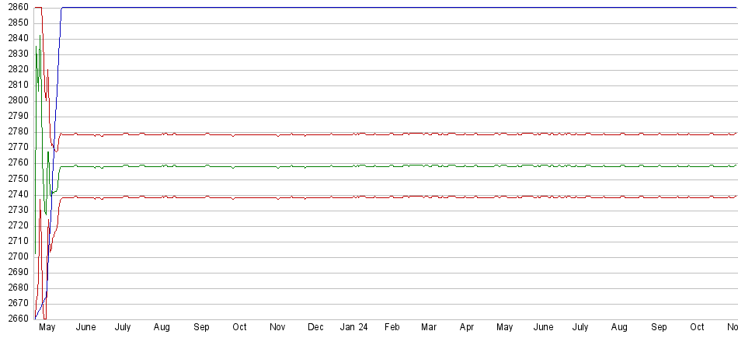738x338 pixels.
Task: Click the 2660 value on the vertical axis
Action: coord(19,319)
